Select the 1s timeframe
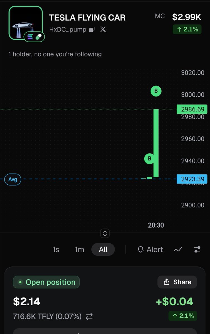The height and width of the screenshot is (334, 210). click(x=56, y=249)
